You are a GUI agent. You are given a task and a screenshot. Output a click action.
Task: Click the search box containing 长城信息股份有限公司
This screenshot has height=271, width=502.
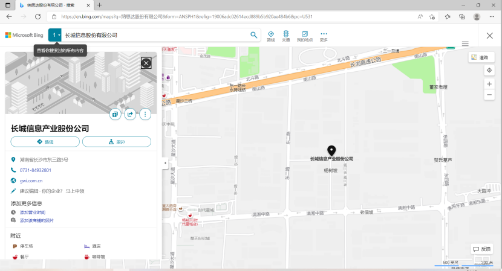tap(154, 36)
